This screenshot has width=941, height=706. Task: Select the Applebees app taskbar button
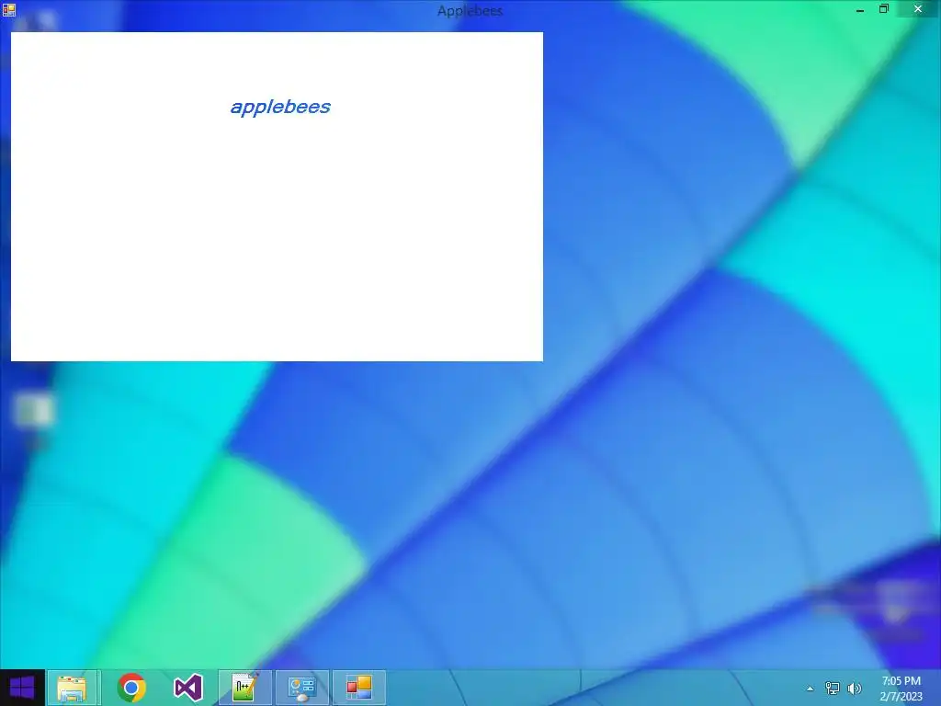click(359, 688)
